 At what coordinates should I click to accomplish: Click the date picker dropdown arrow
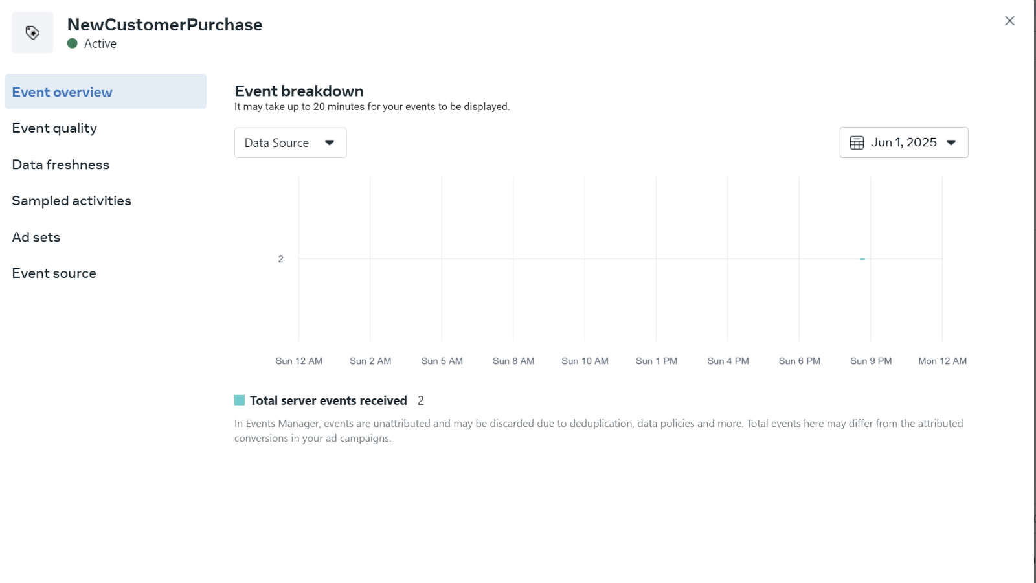coord(951,143)
